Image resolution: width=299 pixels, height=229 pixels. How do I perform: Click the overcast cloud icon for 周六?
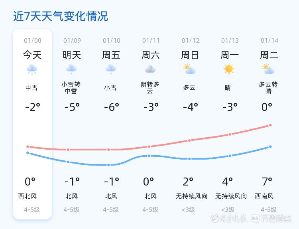(150, 69)
